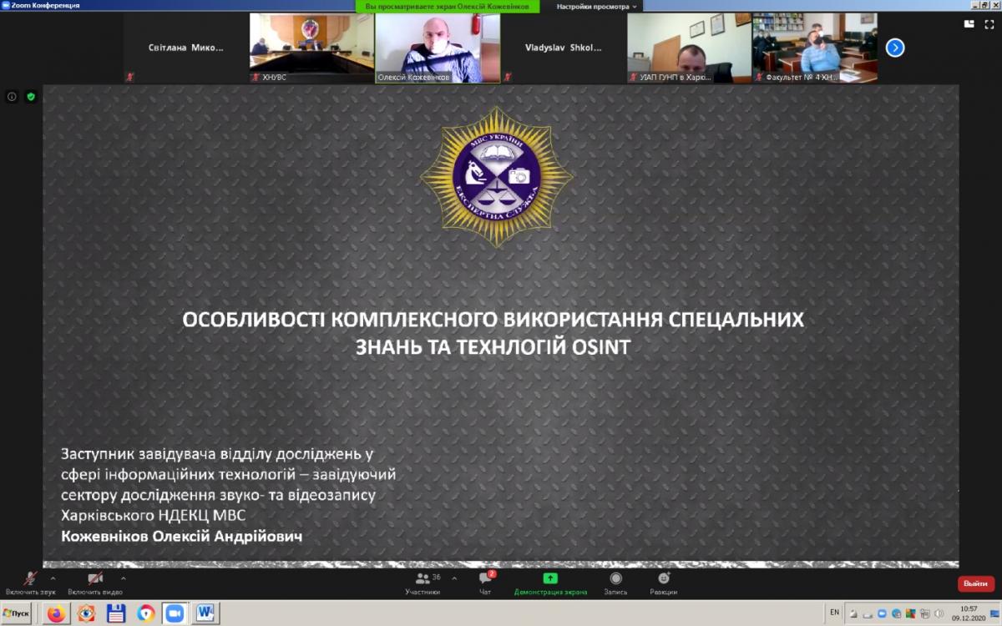The height and width of the screenshot is (626, 1002).
Task: Show next participants with blue arrow
Action: tap(894, 48)
